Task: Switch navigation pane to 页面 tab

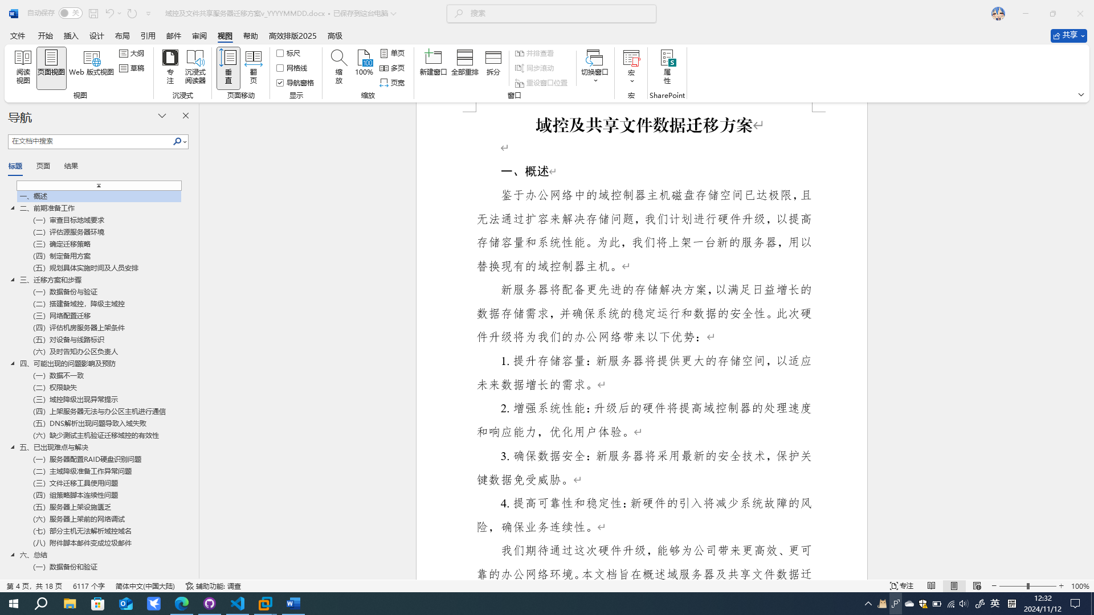Action: point(43,166)
